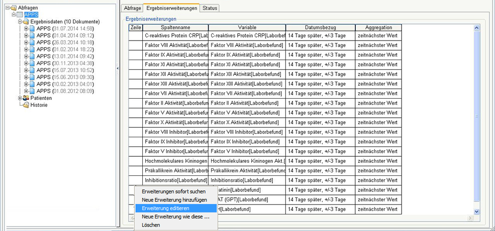
Task: Click document icon for APPS 01.08.2012 08:09
Action: (x=32, y=91)
